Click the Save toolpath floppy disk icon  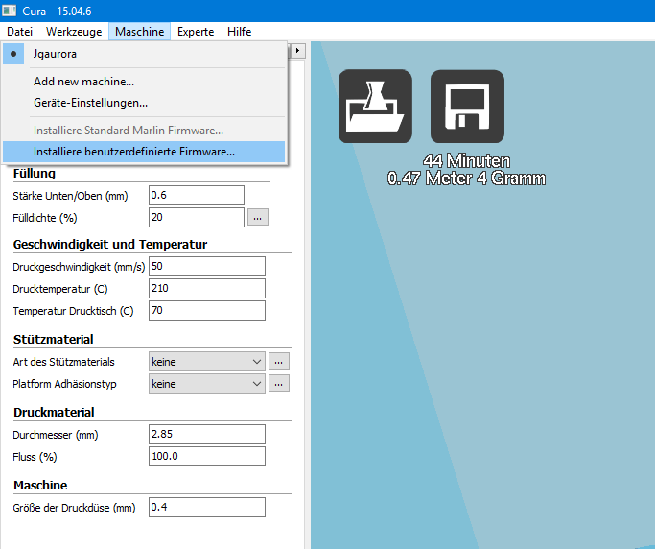(467, 107)
